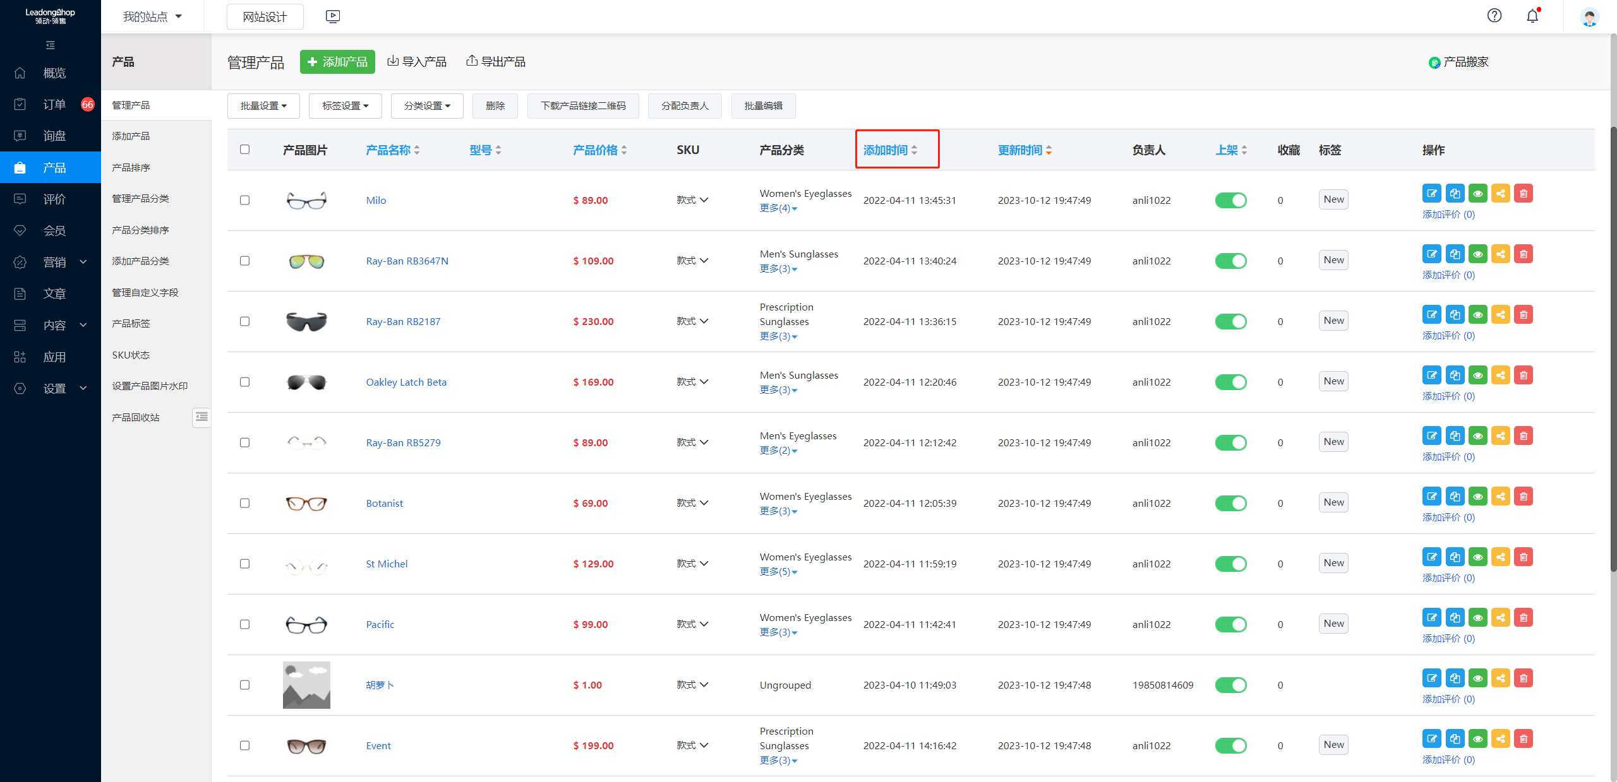Open the Event product name link
The height and width of the screenshot is (782, 1617).
tap(378, 745)
